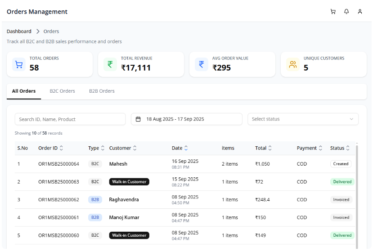
Task: Click the table vertical scrollbar
Action: [357, 193]
